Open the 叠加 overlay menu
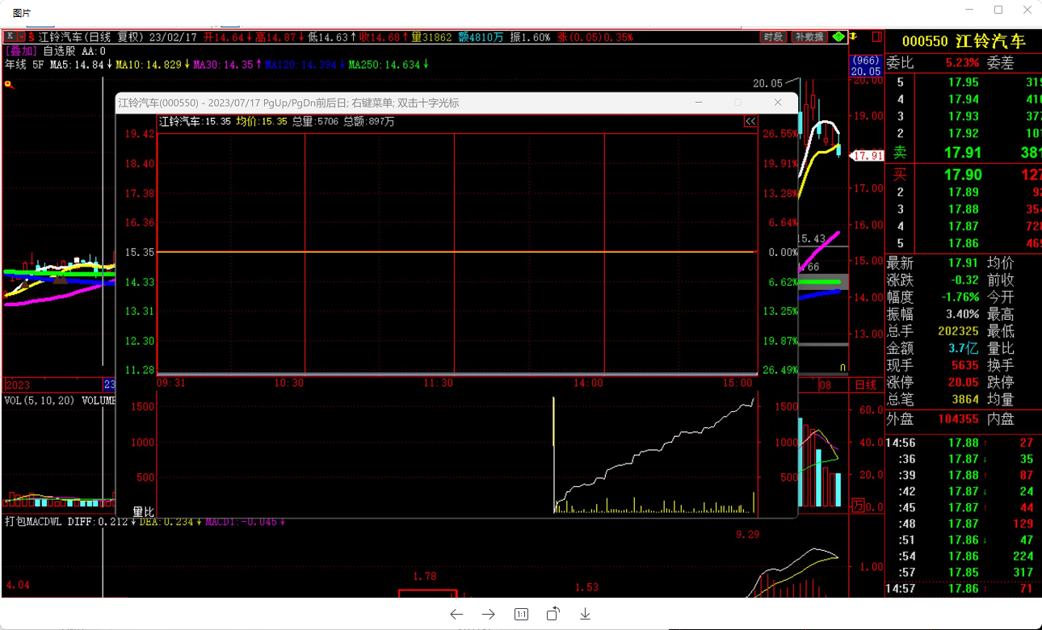Image resolution: width=1042 pixels, height=630 pixels. [x=22, y=51]
